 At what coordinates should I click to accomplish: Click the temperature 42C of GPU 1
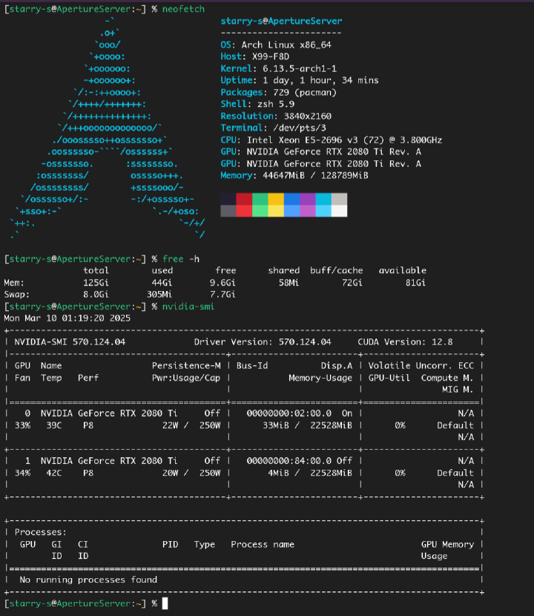tap(54, 473)
